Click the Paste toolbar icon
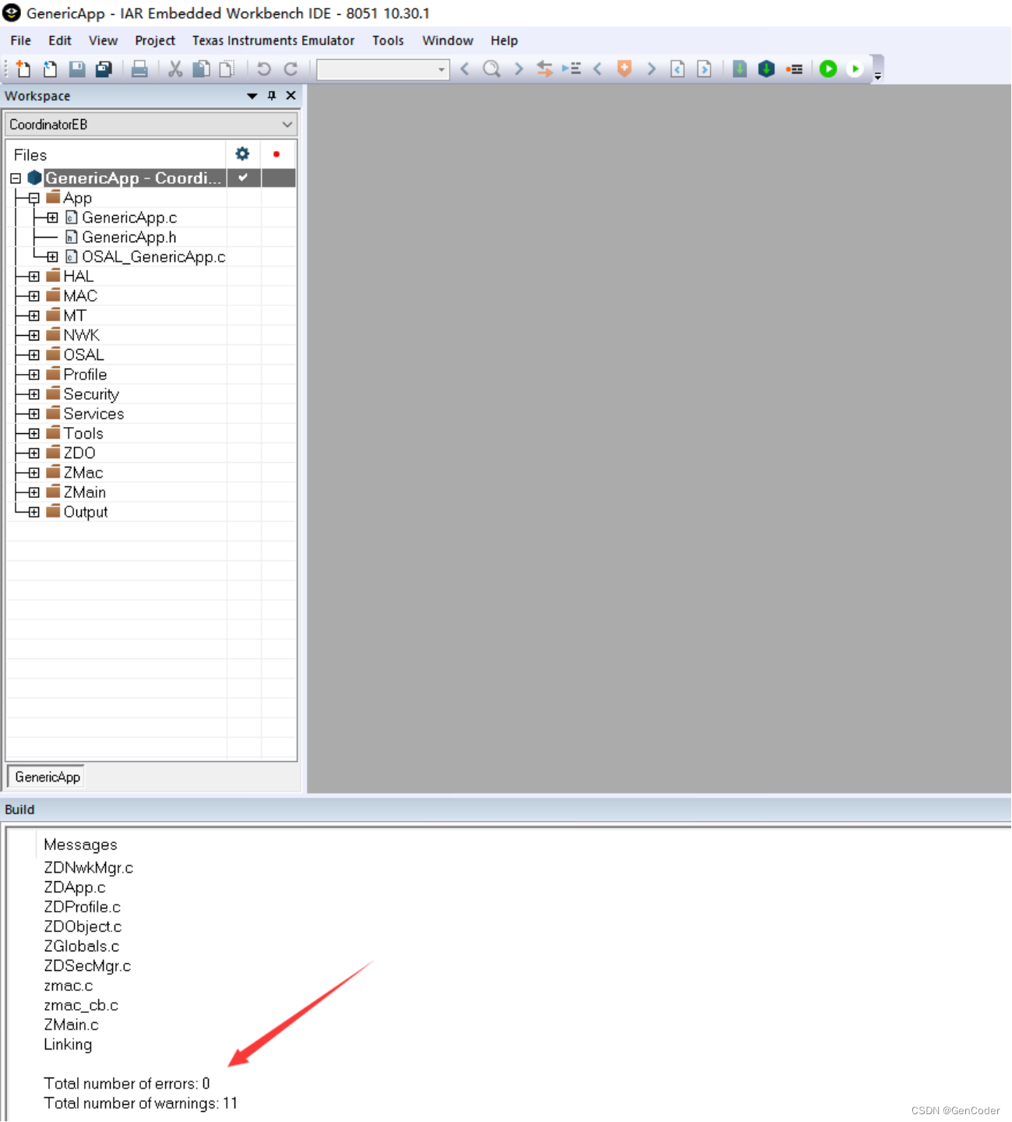The height and width of the screenshot is (1122, 1012). coord(227,69)
